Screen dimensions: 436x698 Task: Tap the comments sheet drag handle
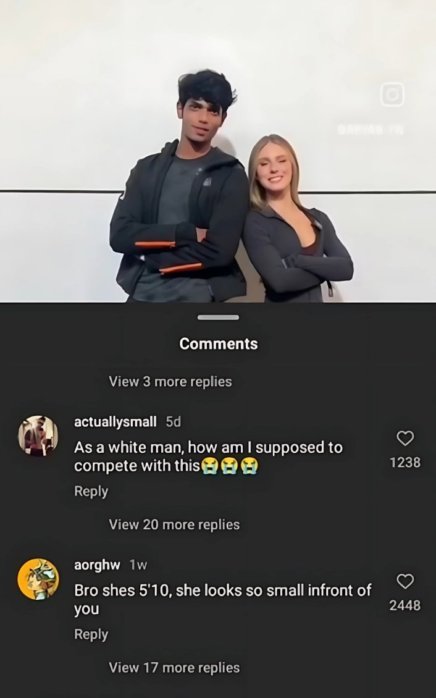(218, 317)
